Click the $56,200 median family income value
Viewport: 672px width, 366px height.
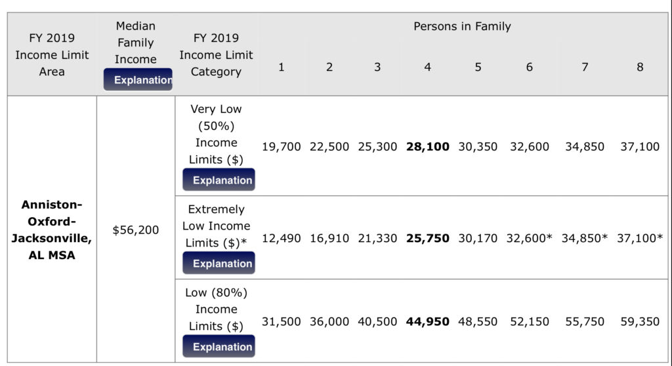pos(136,230)
